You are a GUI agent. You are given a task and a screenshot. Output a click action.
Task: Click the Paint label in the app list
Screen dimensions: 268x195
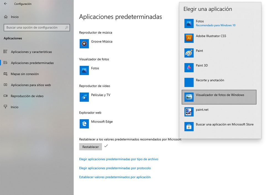coord(199,51)
